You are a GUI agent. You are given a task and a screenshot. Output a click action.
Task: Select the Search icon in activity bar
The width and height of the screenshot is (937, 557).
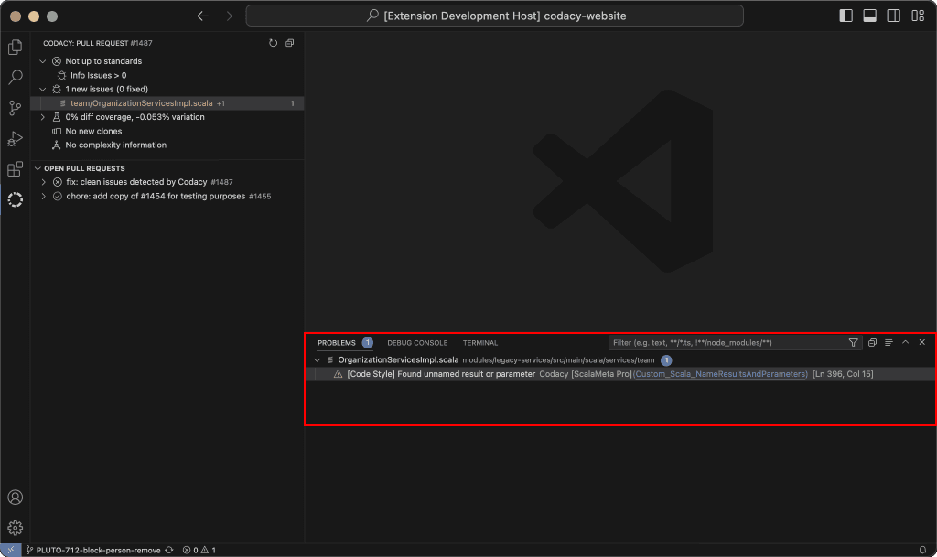pos(15,77)
